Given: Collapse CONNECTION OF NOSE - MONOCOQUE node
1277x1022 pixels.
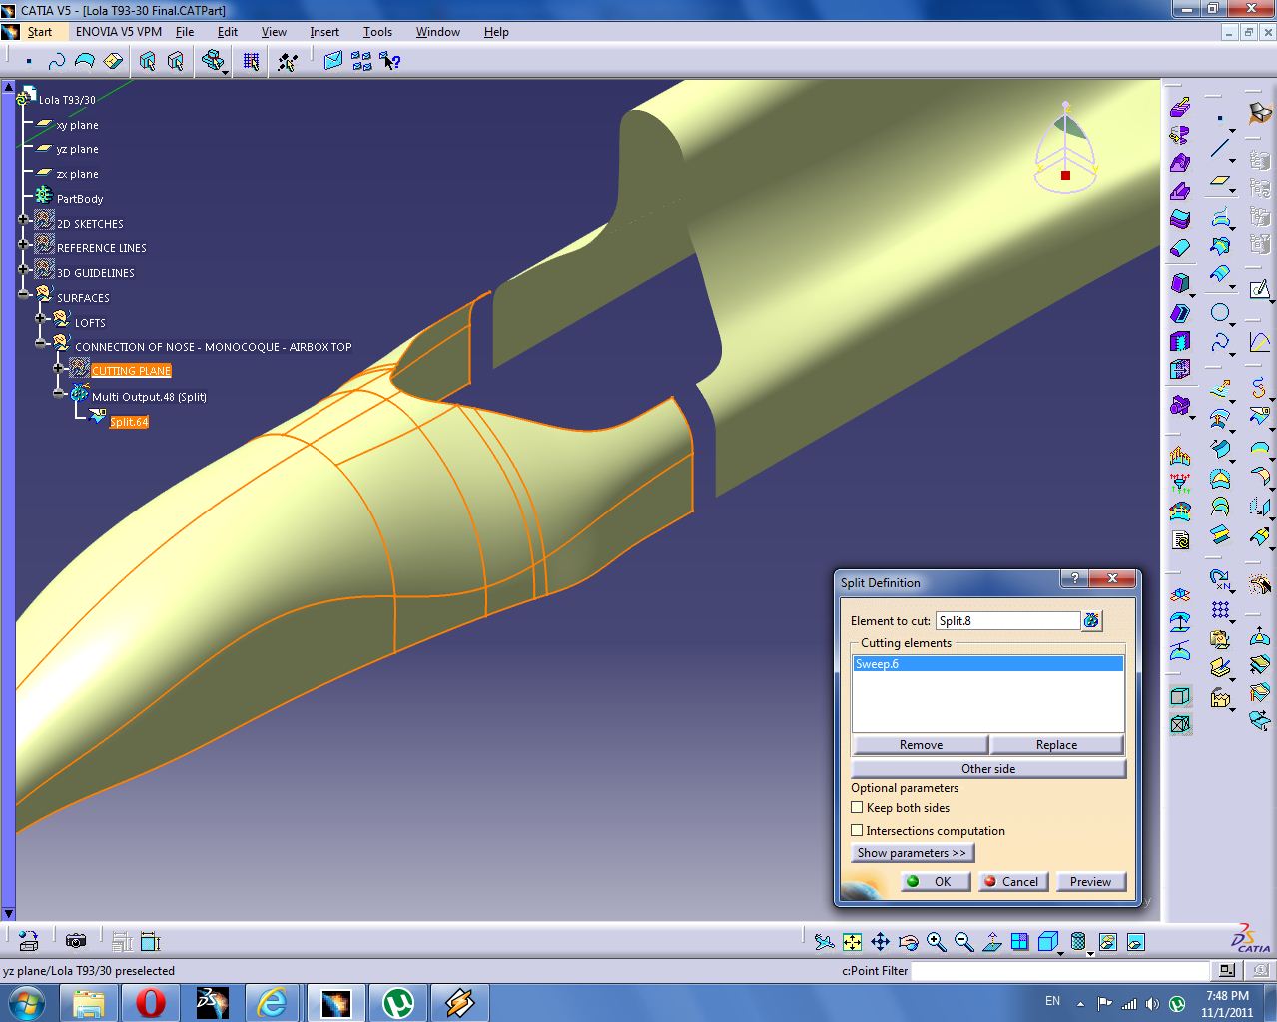Looking at the screenshot, I should [41, 343].
